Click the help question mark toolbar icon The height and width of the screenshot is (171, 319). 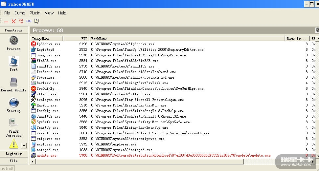coord(36,21)
